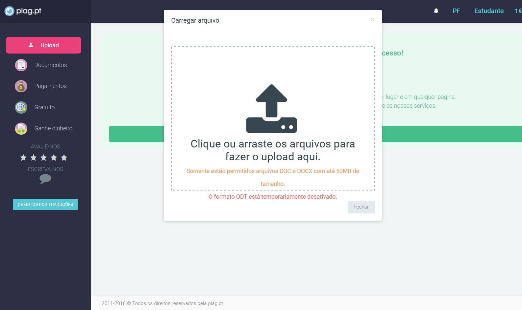Open the Documentos menu item
Viewport: 522px width, 310px height.
50,65
